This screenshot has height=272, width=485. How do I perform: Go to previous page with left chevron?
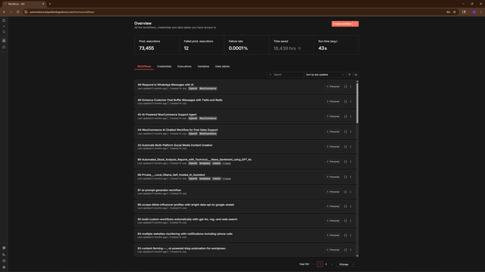[314, 264]
